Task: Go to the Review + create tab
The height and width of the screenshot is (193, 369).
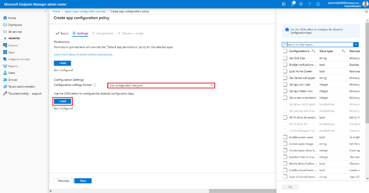Action: (x=130, y=33)
